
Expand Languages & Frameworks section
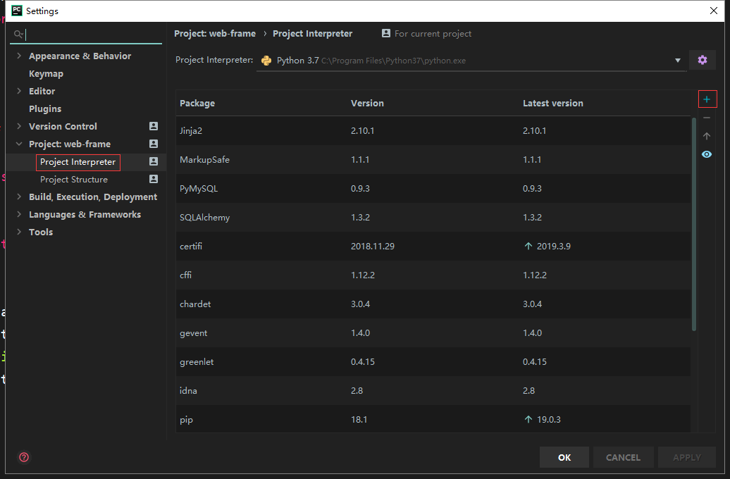(19, 215)
